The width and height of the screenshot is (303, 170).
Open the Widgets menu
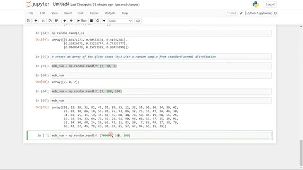coord(110,13)
